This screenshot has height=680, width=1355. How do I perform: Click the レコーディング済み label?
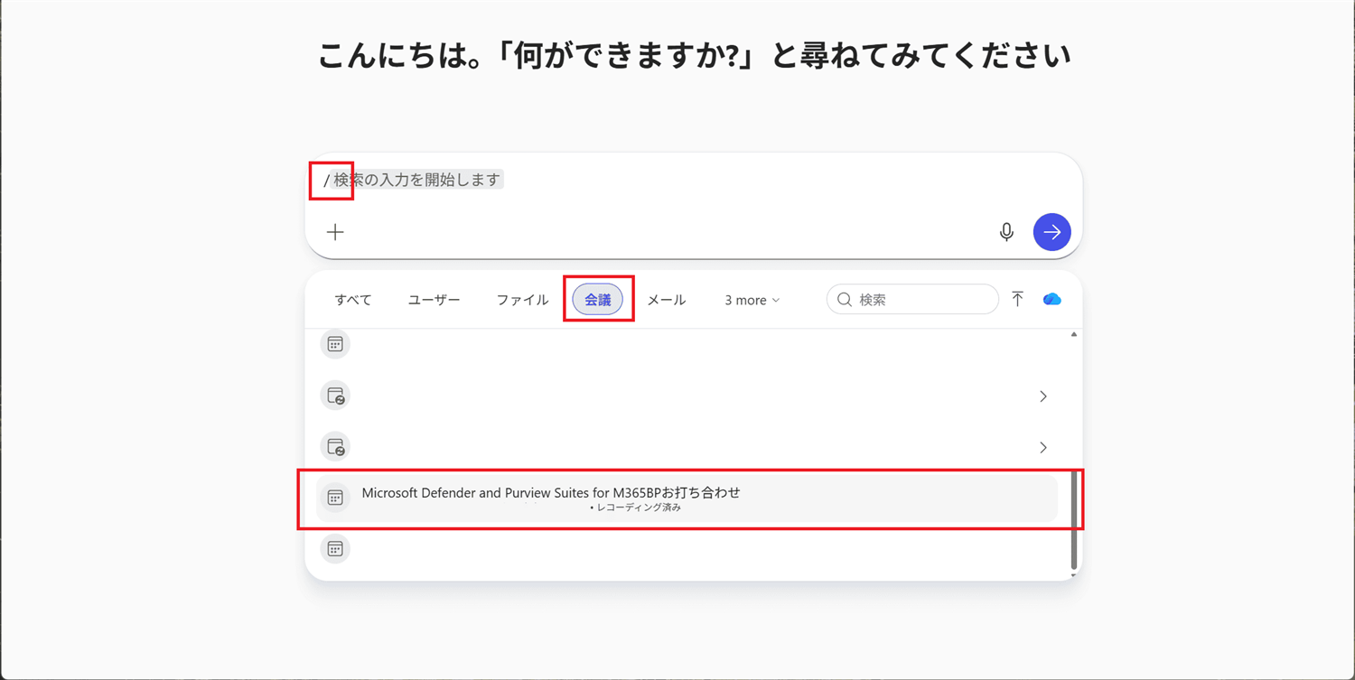tap(639, 508)
